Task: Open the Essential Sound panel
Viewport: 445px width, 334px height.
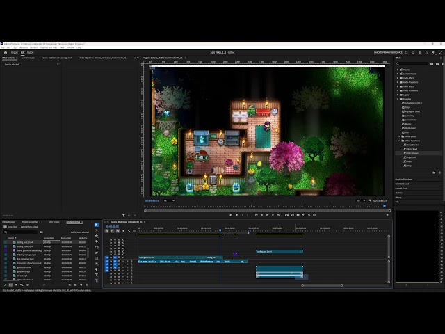Action: point(402,184)
